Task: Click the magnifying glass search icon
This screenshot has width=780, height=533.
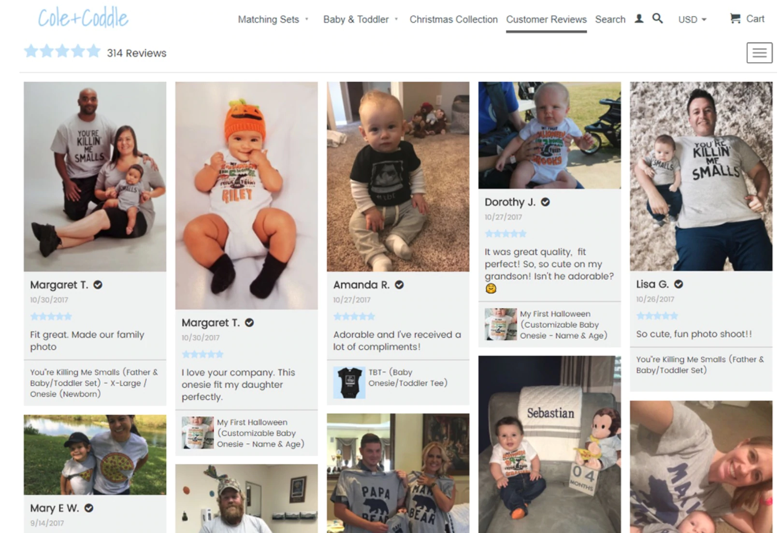Action: 657,19
